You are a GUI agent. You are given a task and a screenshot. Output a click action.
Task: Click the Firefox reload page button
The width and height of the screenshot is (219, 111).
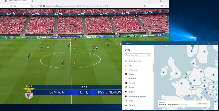click(x=10, y=6)
